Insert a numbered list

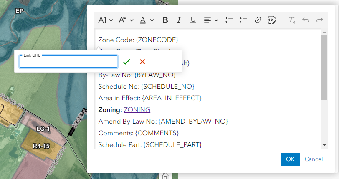click(229, 20)
